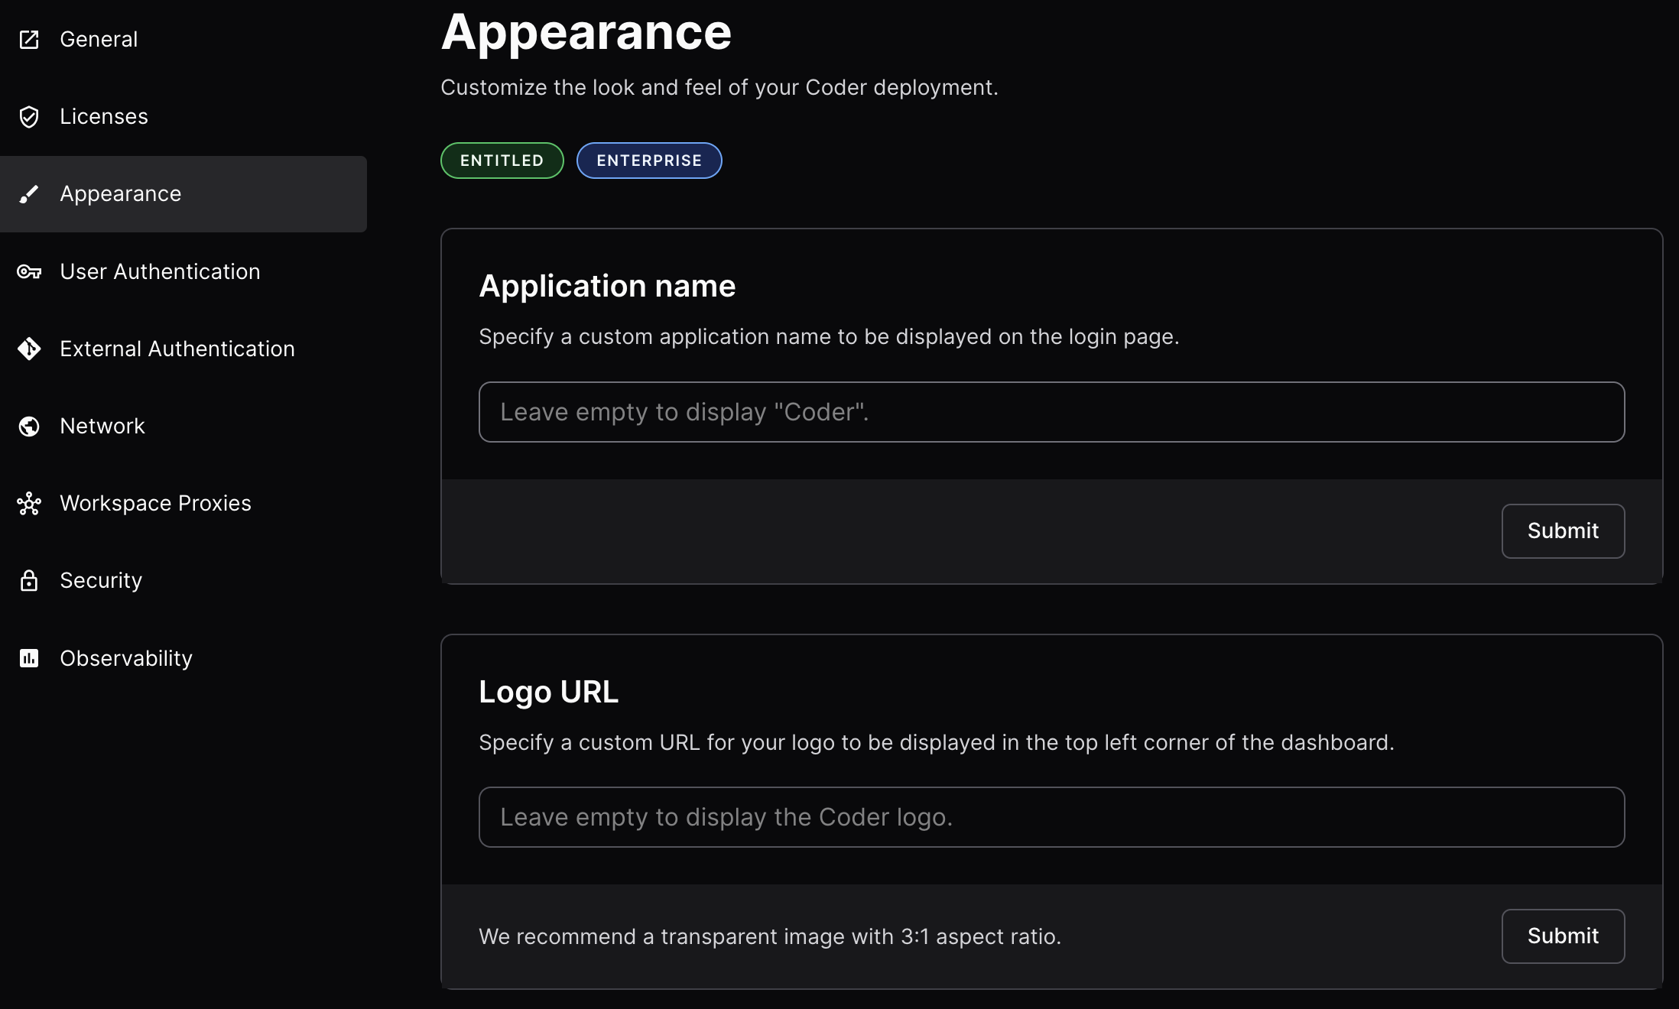The width and height of the screenshot is (1679, 1009).
Task: Switch to the User Authentication section
Action: point(160,271)
